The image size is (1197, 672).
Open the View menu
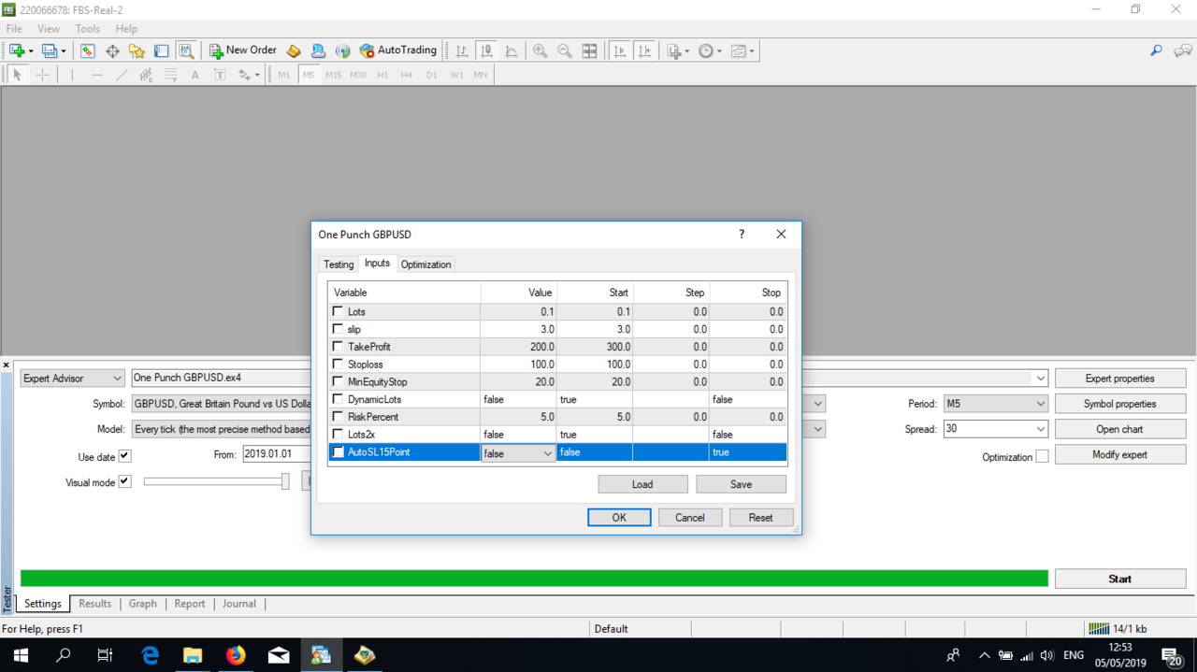click(49, 29)
